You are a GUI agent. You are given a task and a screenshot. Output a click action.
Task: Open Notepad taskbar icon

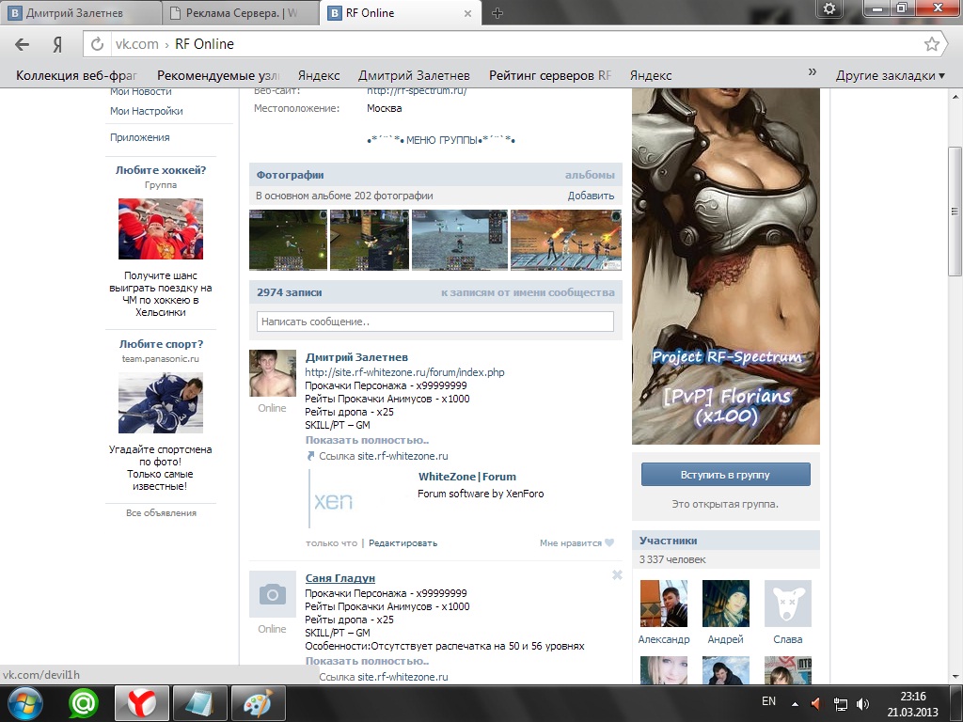click(200, 703)
